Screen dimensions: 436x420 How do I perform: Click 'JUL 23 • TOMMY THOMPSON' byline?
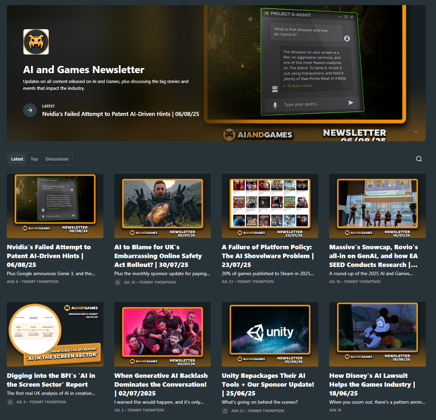point(248,282)
